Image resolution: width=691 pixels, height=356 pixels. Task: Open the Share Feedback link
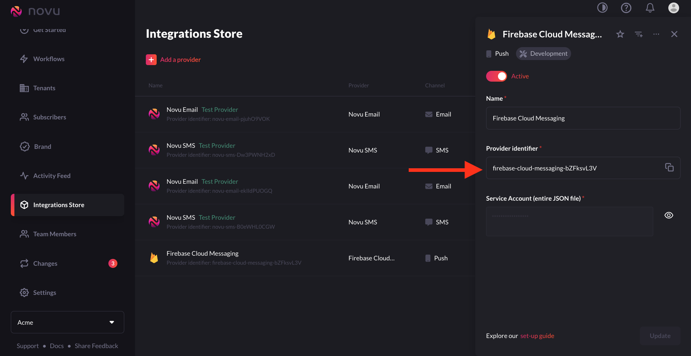tap(97, 346)
